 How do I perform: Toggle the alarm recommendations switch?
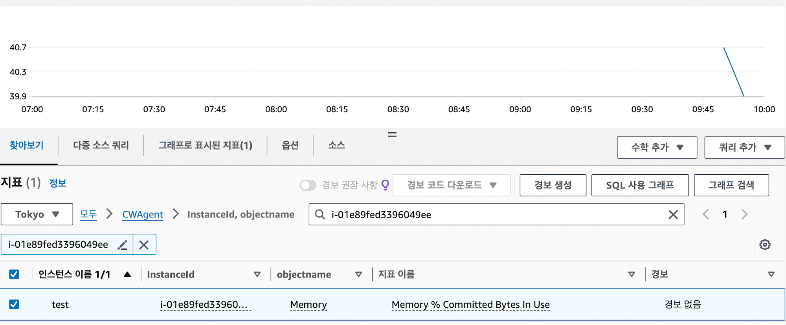click(x=308, y=185)
